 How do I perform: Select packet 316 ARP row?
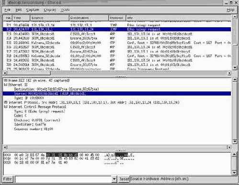pyautogui.click(x=117, y=47)
